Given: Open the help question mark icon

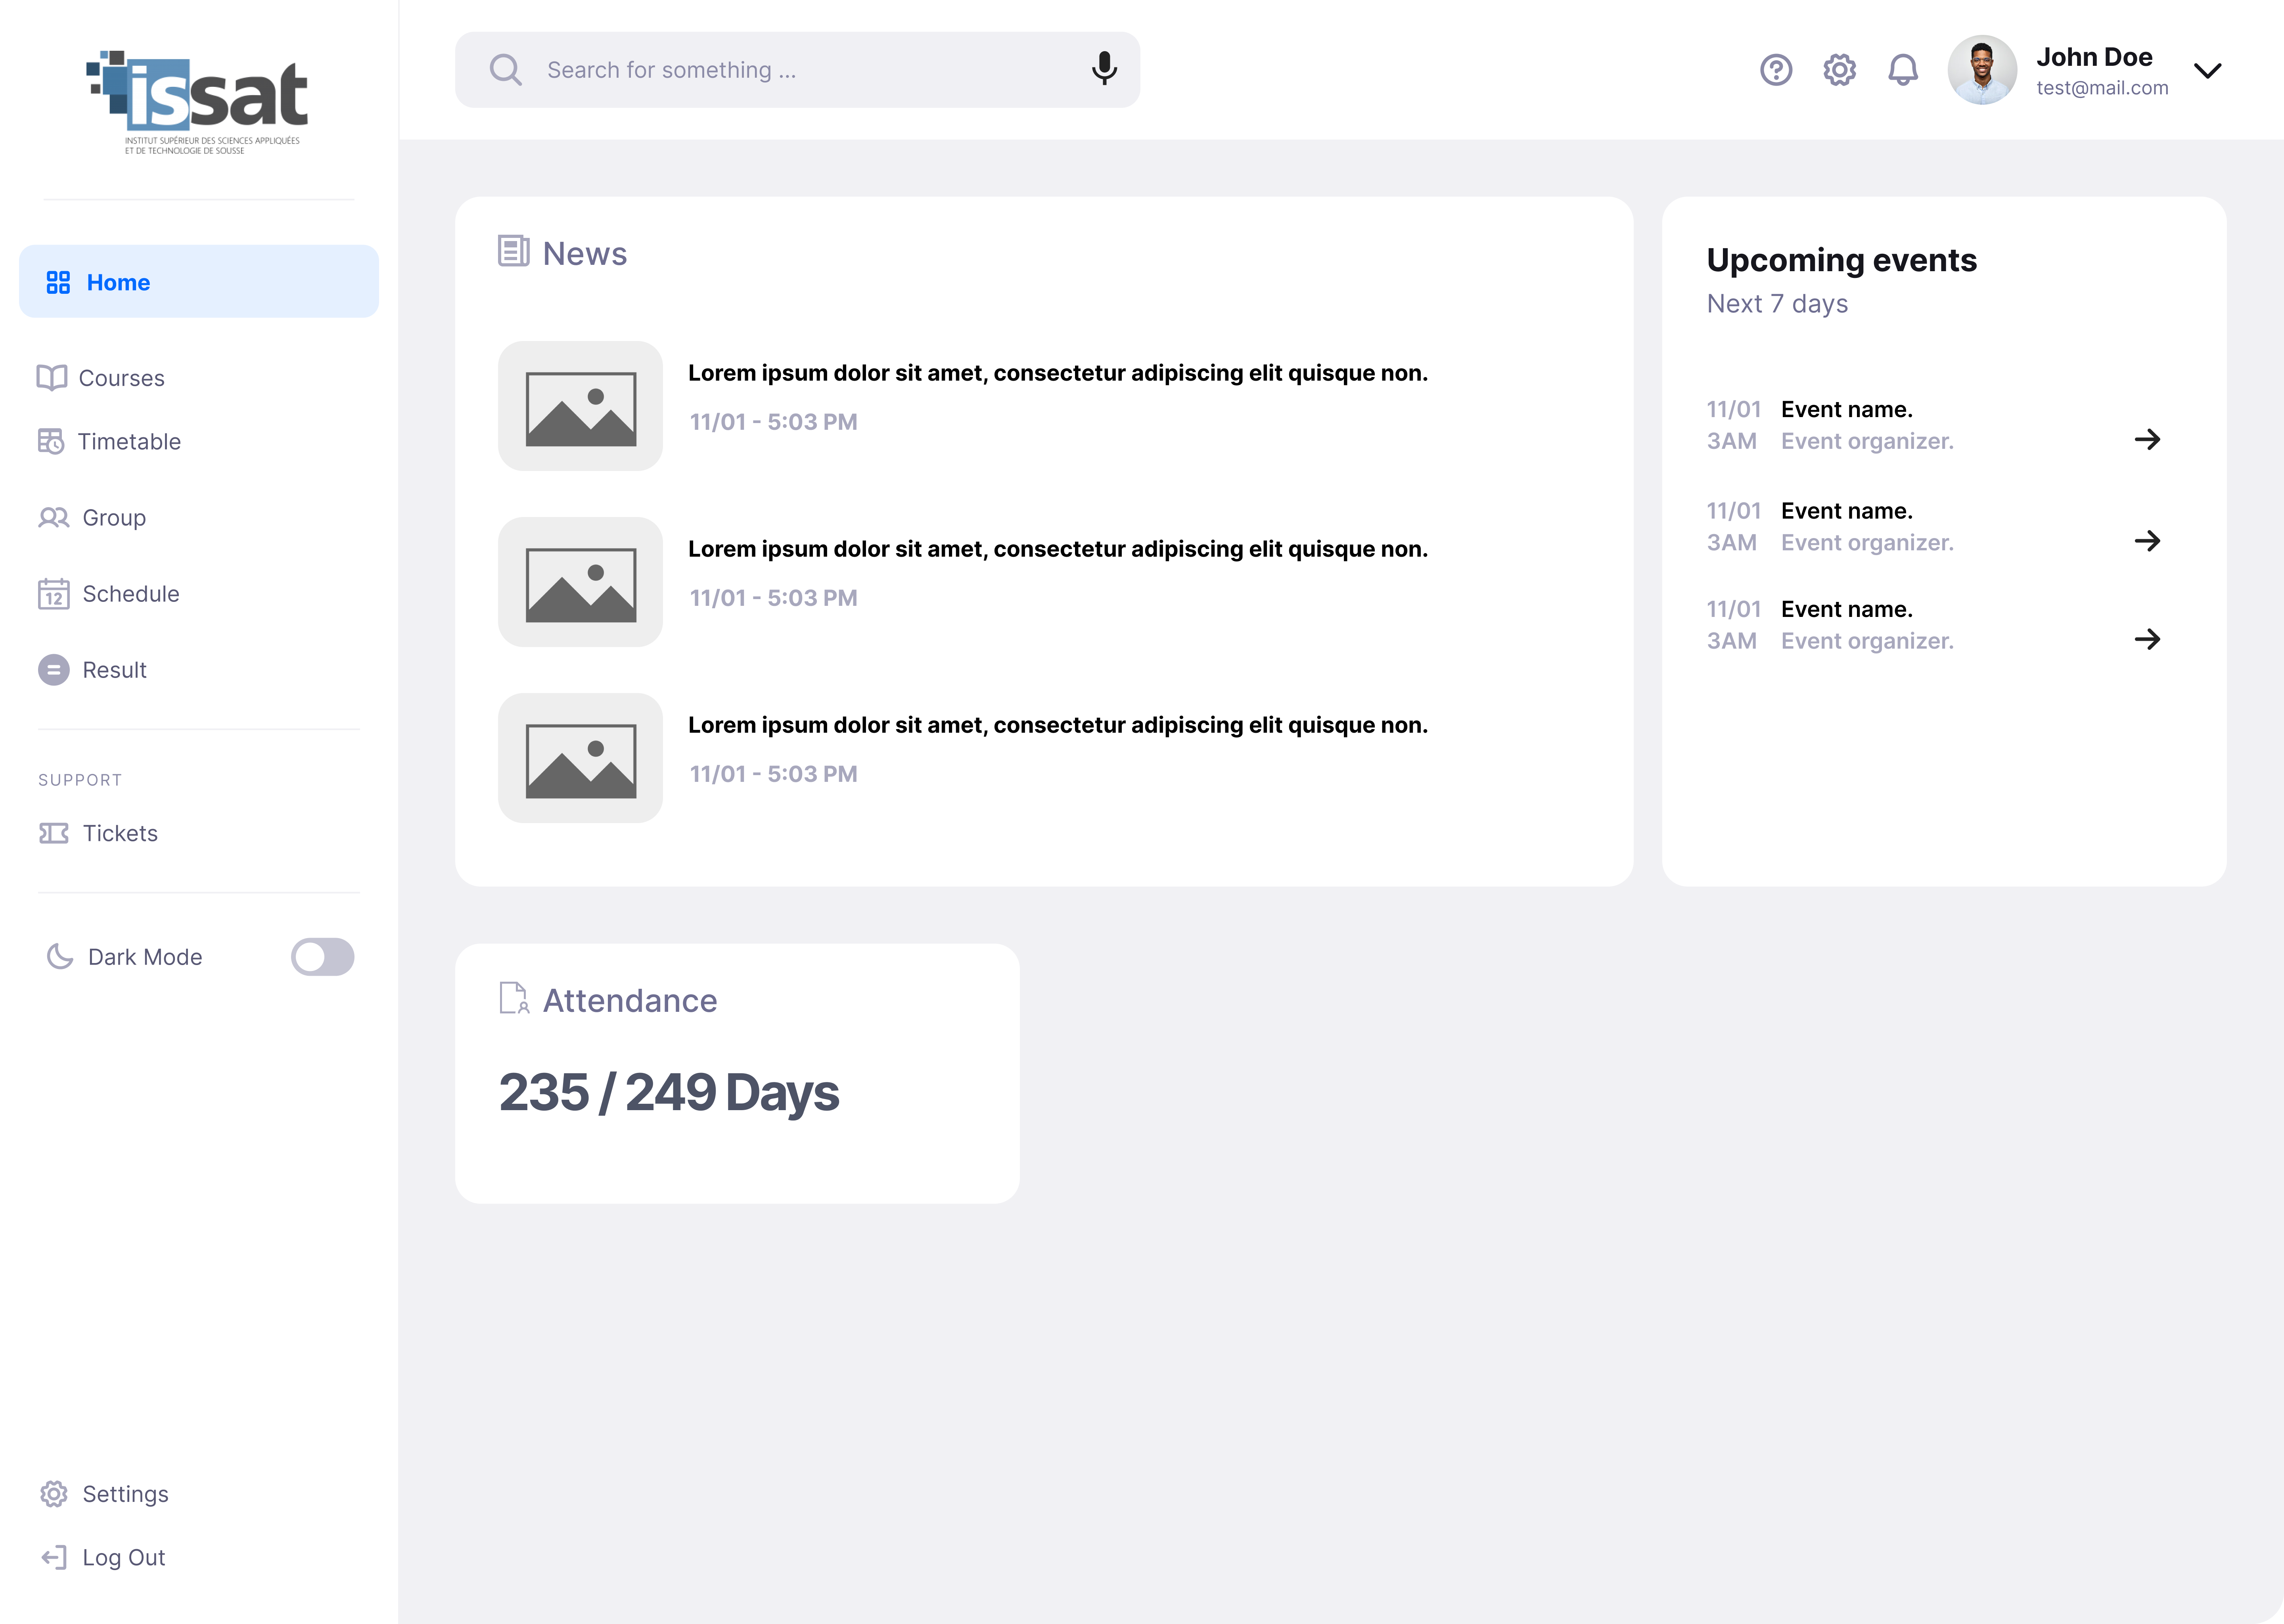Looking at the screenshot, I should pos(1776,70).
